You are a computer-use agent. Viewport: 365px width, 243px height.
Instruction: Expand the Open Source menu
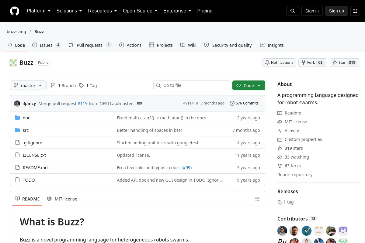click(x=140, y=11)
